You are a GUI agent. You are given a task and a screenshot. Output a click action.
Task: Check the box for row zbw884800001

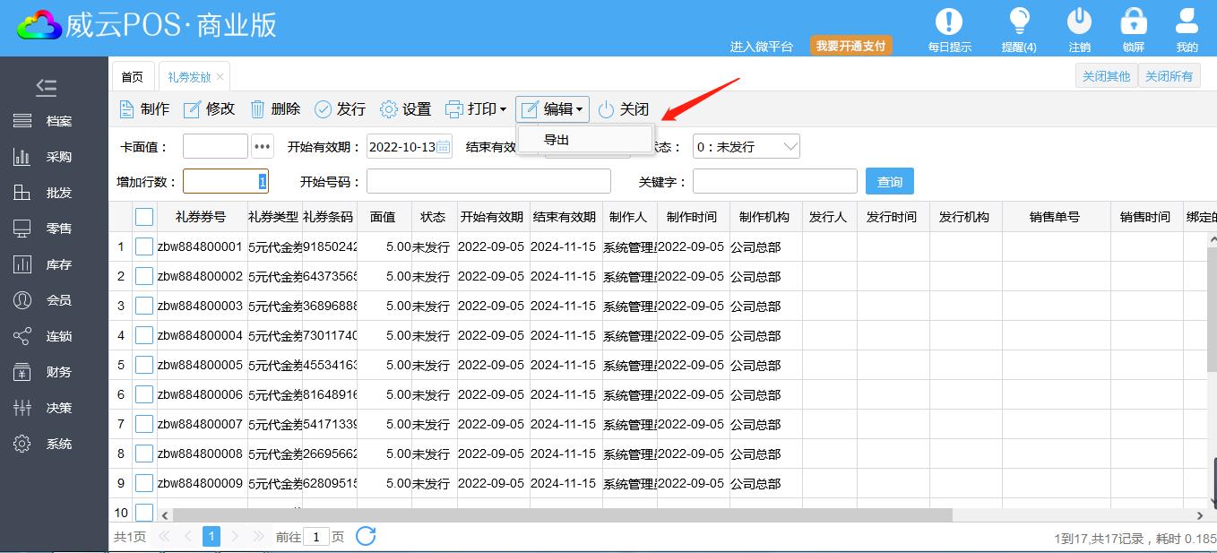144,246
